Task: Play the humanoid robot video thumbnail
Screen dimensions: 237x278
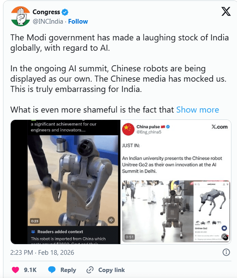Action: pos(73,180)
